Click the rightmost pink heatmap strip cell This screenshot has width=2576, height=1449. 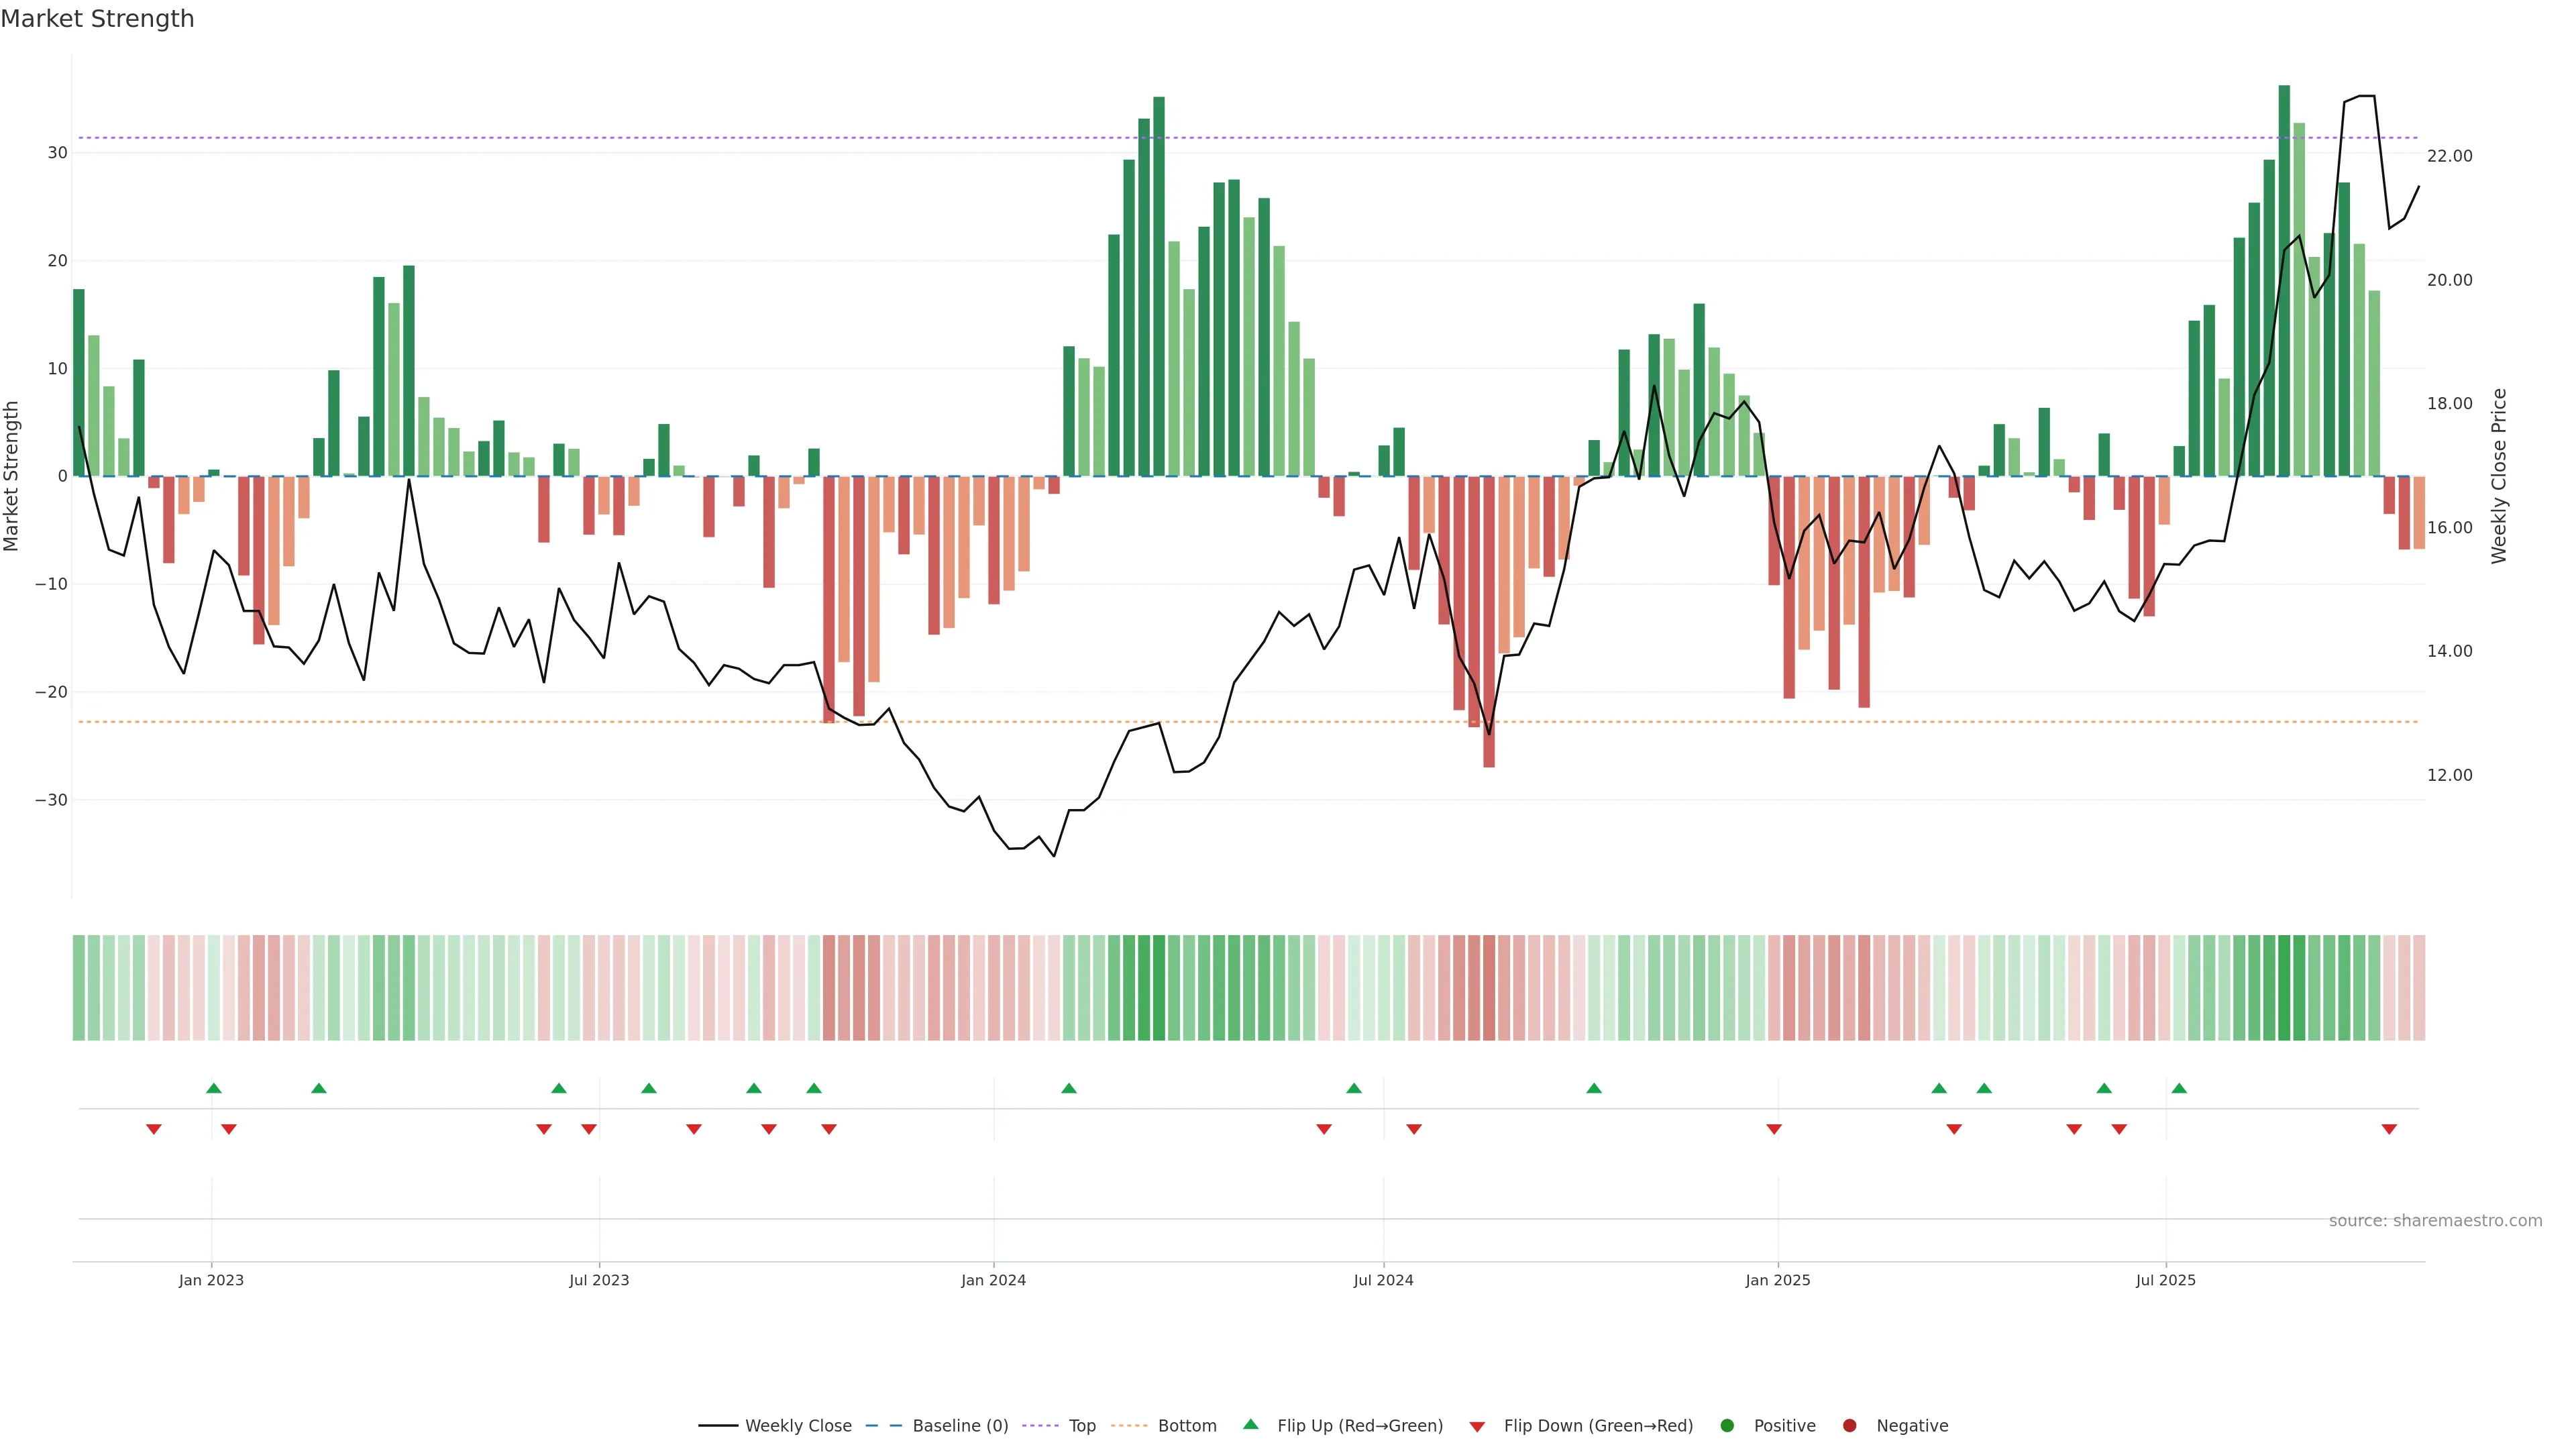2419,988
